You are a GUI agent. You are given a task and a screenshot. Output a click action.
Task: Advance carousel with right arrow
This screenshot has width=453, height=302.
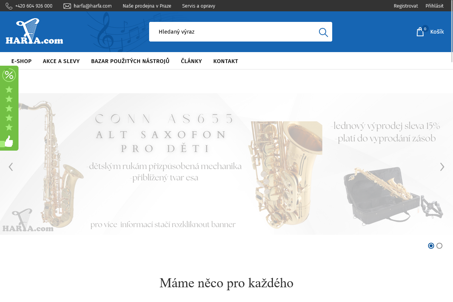(442, 166)
